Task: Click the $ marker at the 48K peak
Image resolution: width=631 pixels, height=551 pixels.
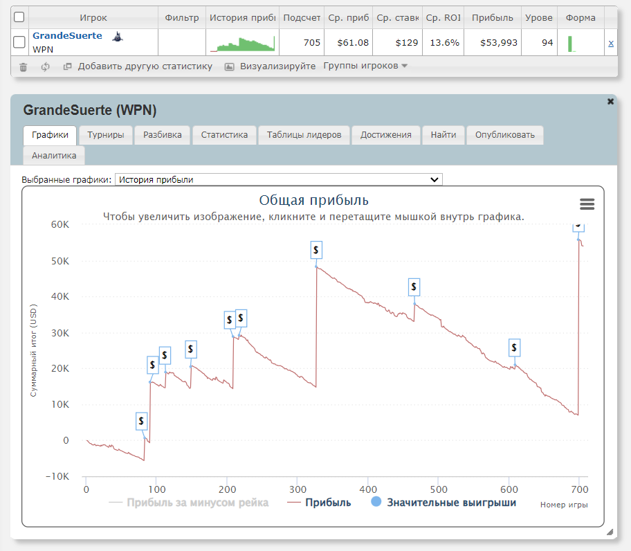Action: coord(315,249)
